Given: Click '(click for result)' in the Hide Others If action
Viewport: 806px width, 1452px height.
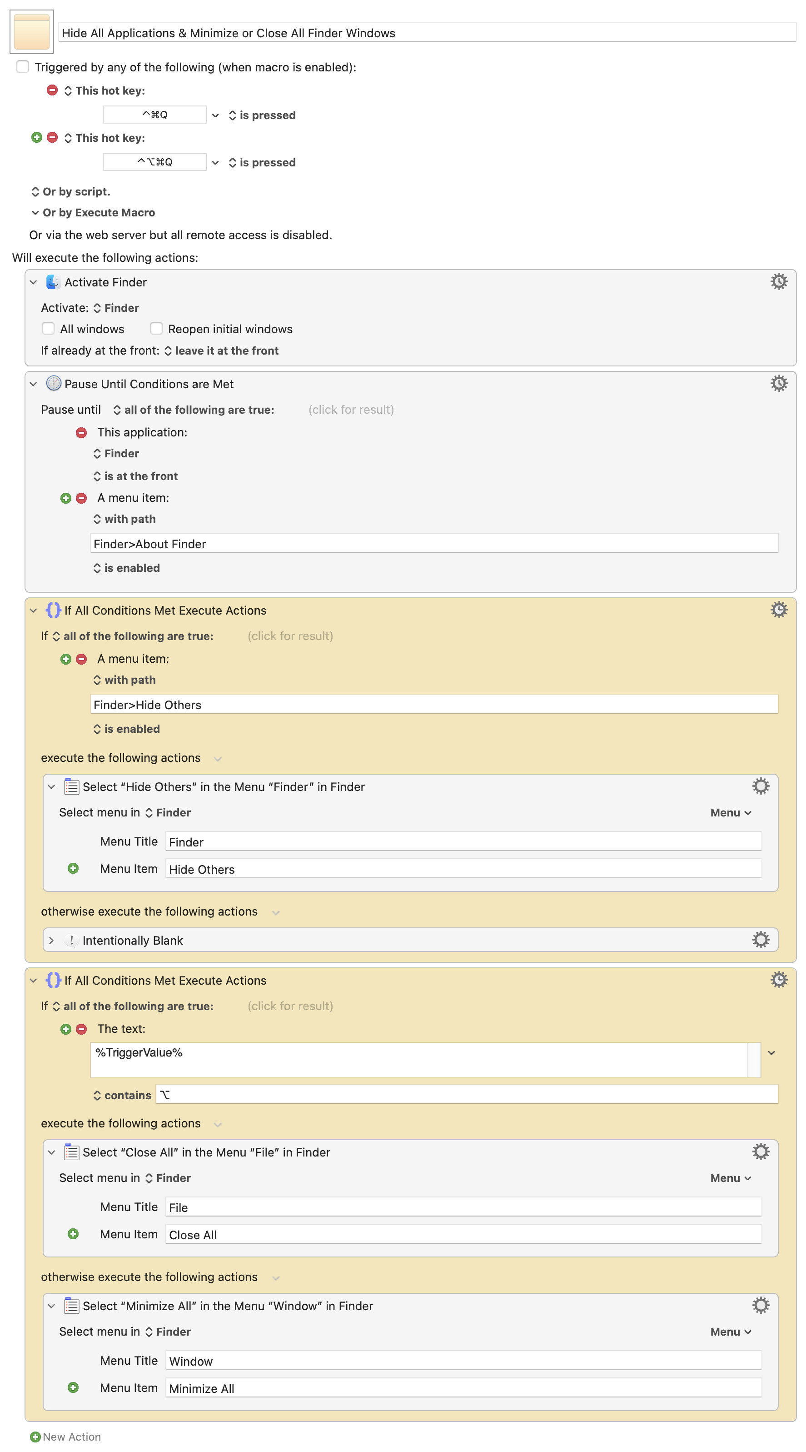Looking at the screenshot, I should [290, 636].
